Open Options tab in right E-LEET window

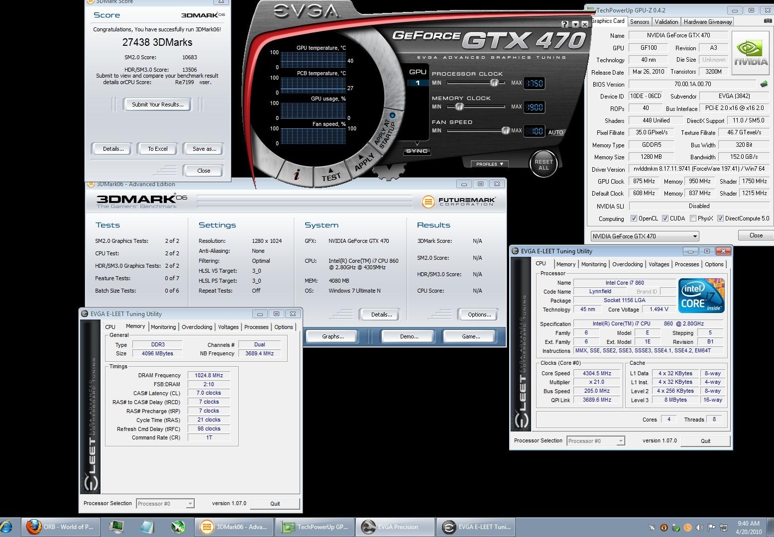coord(714,264)
